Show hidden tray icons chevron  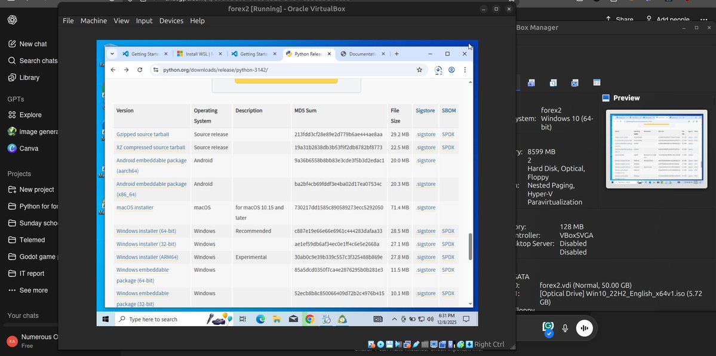[395, 319]
